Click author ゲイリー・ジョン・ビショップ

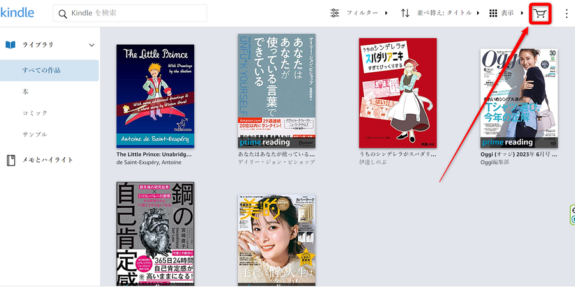tap(276, 162)
